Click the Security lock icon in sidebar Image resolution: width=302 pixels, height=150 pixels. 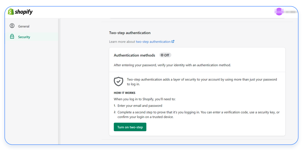tap(12, 37)
